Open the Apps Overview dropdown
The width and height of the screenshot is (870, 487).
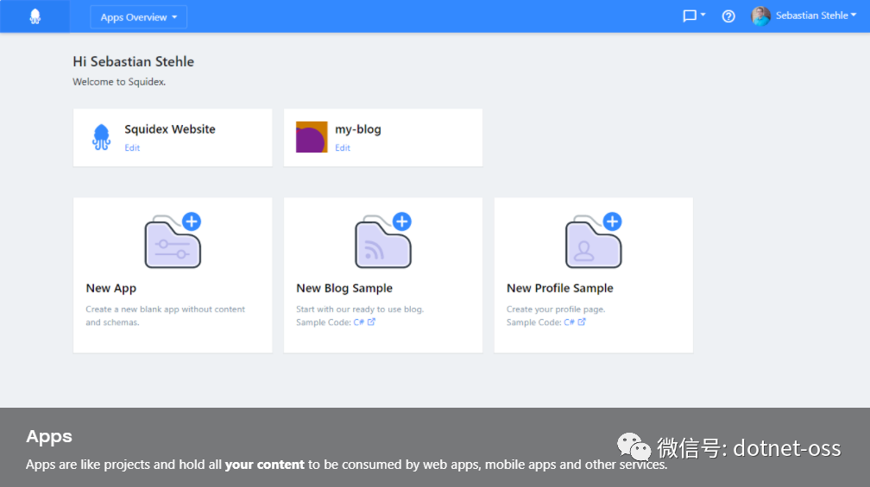[x=138, y=17]
